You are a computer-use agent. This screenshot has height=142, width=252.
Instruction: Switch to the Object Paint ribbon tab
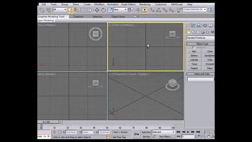point(118,17)
